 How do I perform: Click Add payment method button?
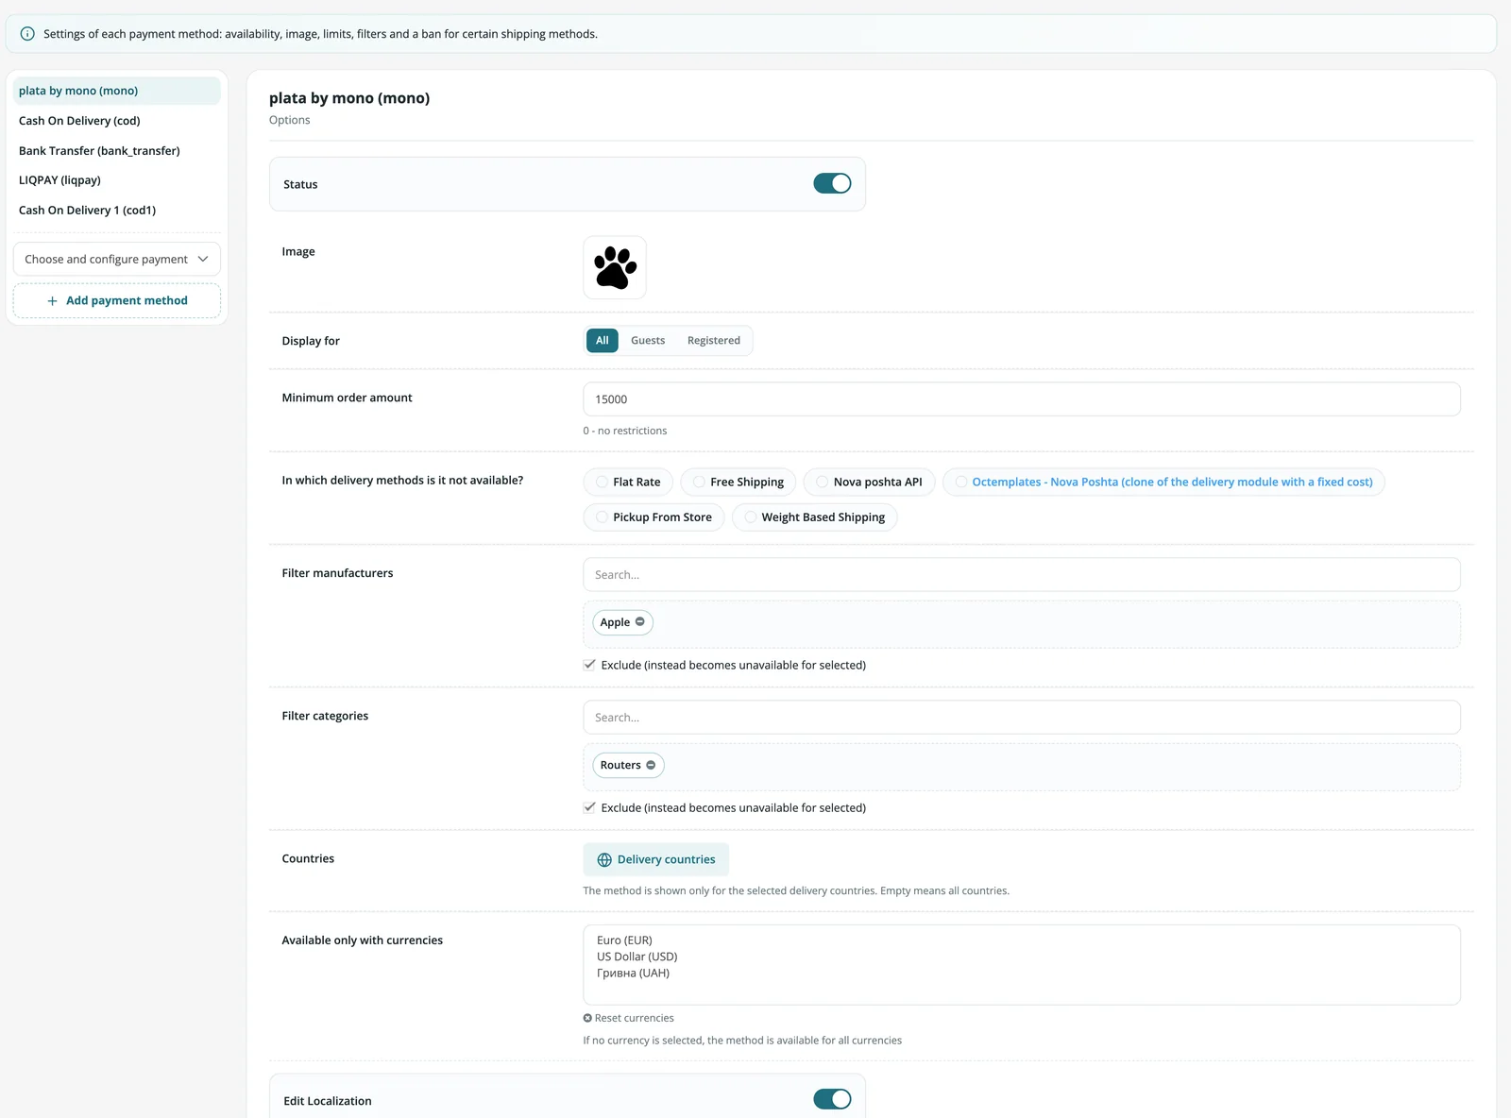pyautogui.click(x=117, y=301)
